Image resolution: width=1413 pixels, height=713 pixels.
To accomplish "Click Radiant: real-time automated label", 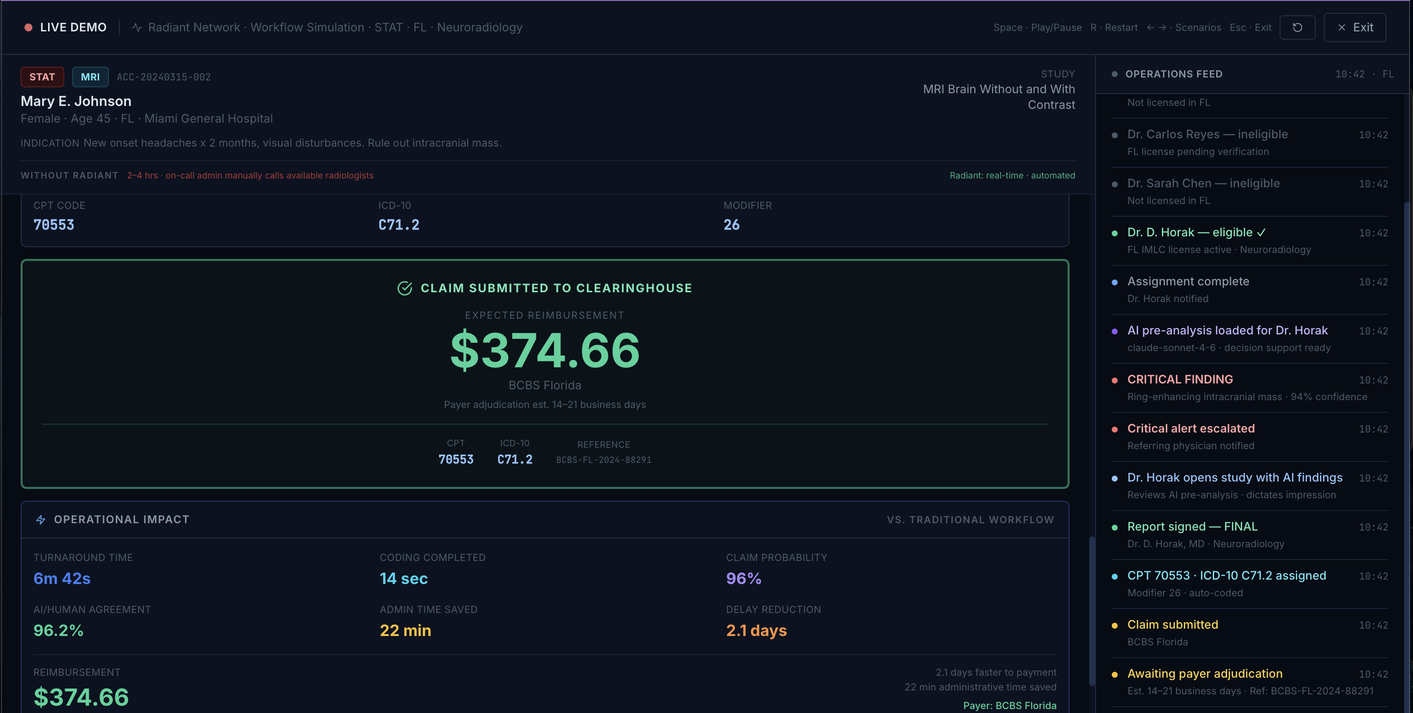I will coord(1013,176).
